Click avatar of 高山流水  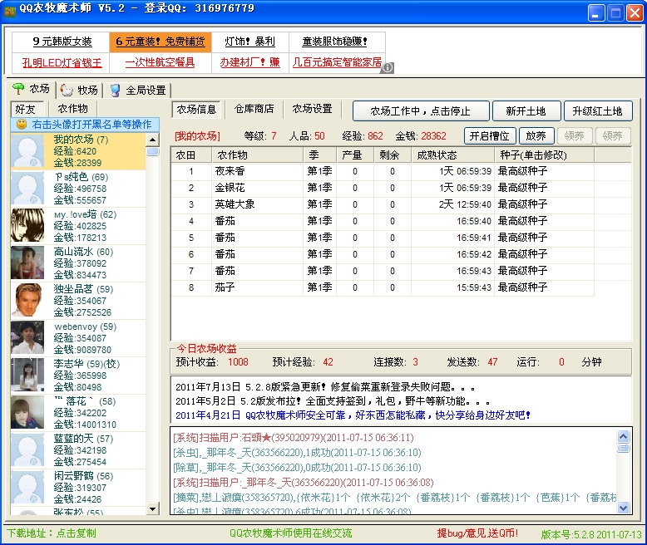pyautogui.click(x=27, y=263)
